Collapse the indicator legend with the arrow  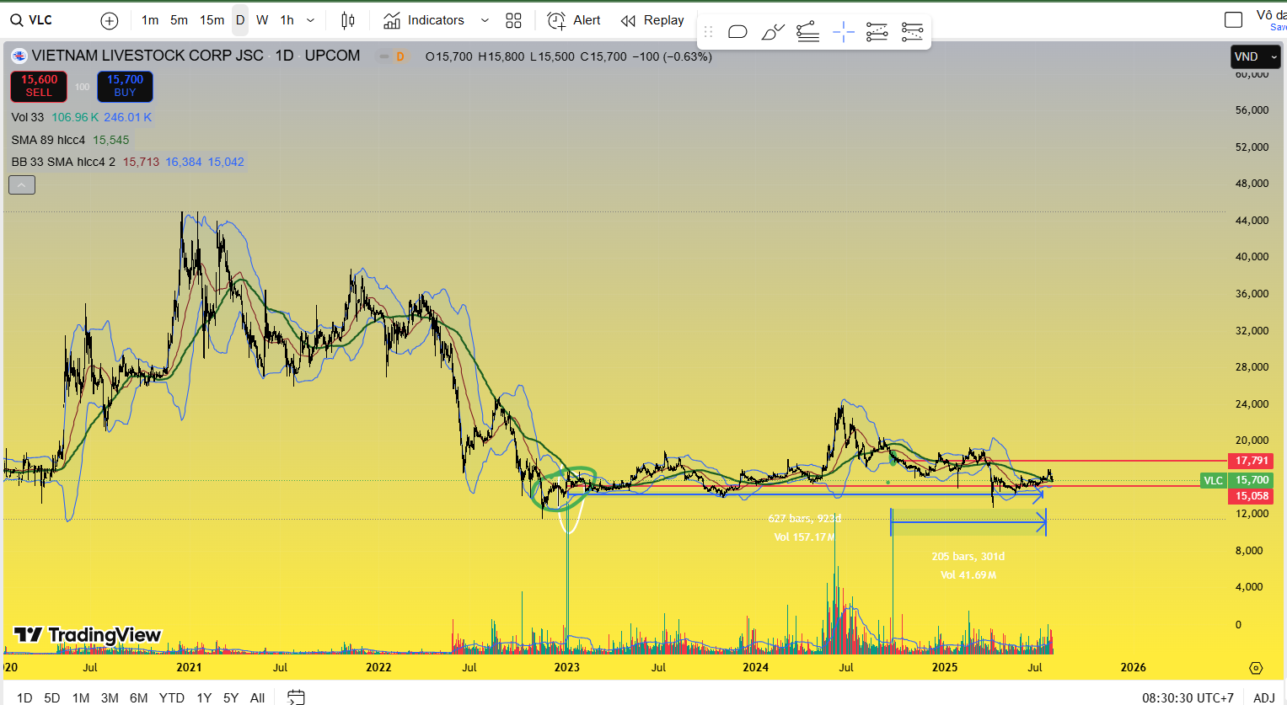22,184
